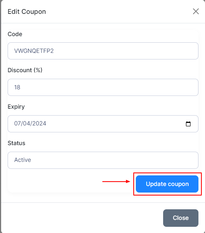The image size is (205, 233).
Task: Click blank footer area left of Close button
Action: tap(82, 218)
